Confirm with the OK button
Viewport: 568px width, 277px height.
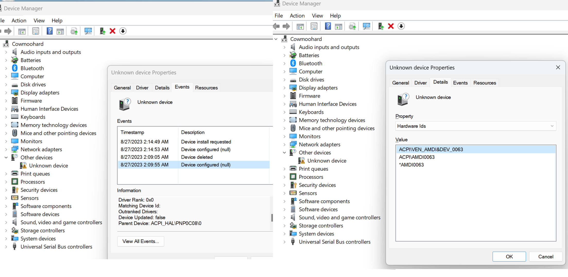click(x=509, y=256)
